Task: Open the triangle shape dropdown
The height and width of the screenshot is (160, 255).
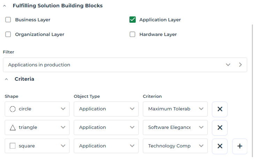Action: (x=37, y=128)
